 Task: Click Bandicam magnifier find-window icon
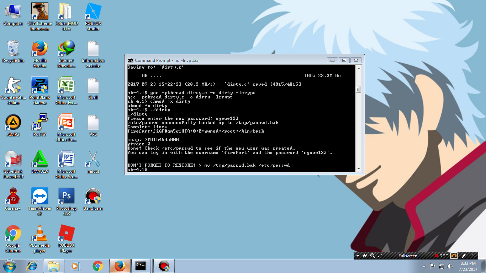(373, 256)
